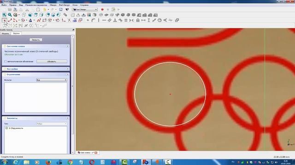Open the Макрос menu

point(53,5)
